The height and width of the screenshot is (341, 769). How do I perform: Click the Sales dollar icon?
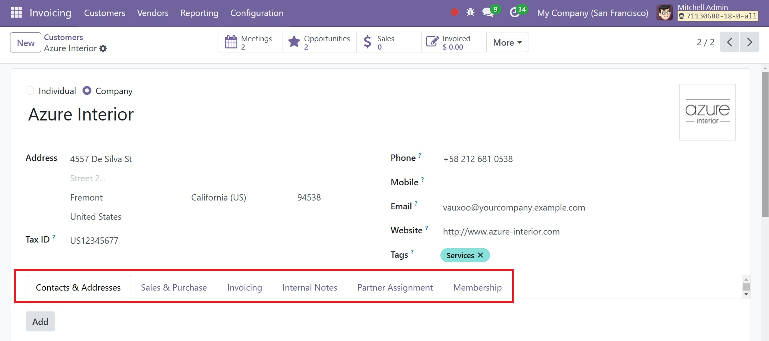[367, 42]
